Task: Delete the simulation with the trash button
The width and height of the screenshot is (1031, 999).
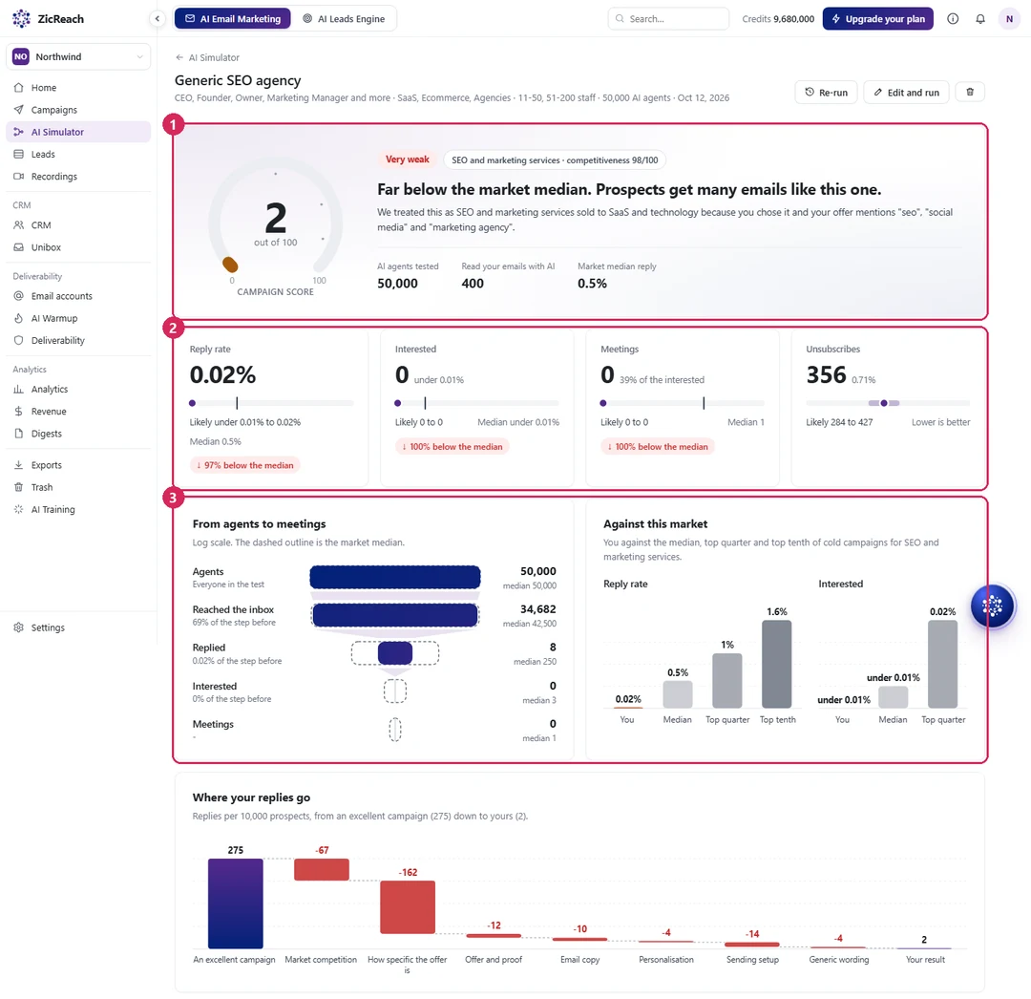Action: (970, 92)
